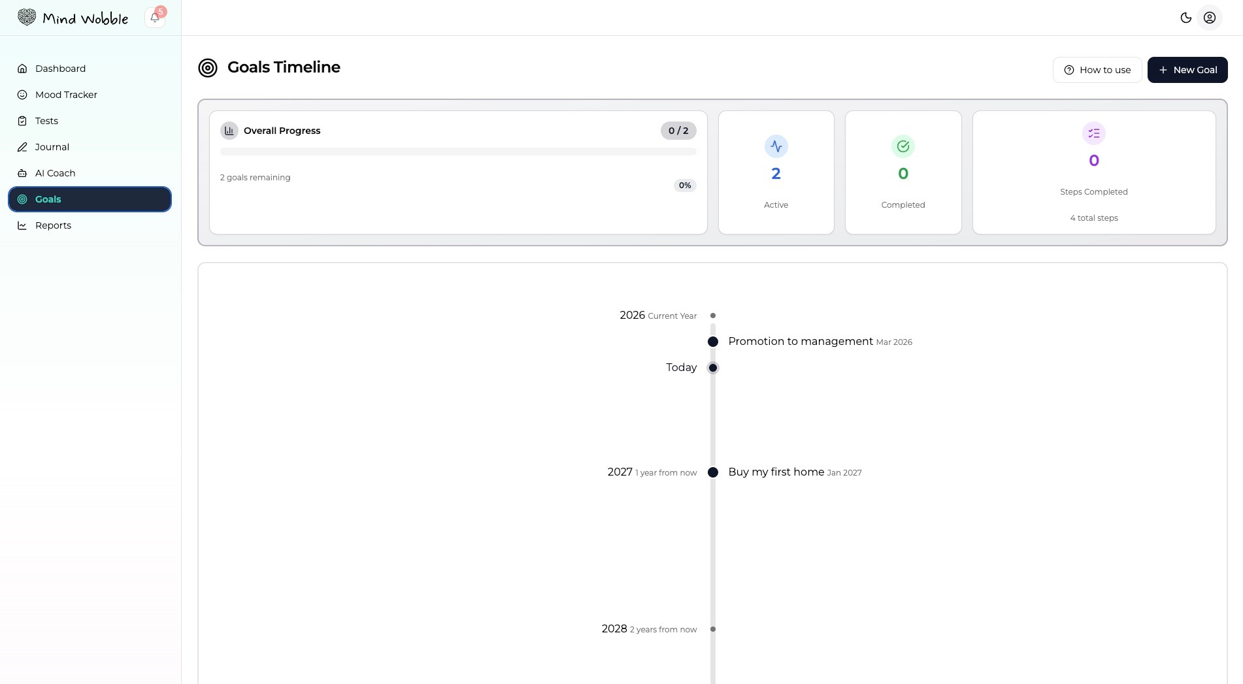
Task: Open the user profile avatar
Action: click(1210, 18)
